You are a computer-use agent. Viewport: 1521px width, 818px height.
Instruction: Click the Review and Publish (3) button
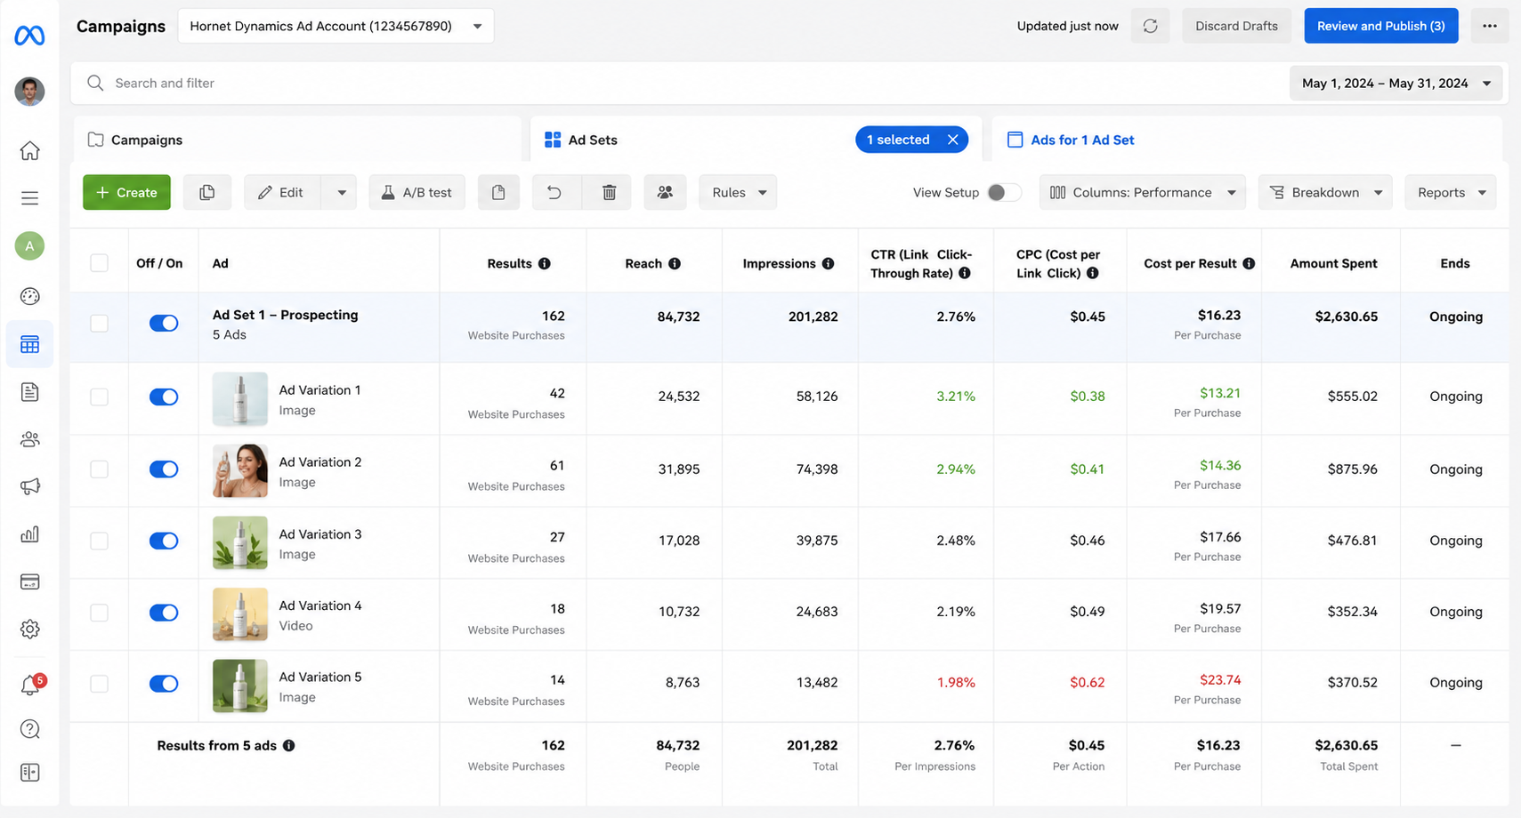pyautogui.click(x=1381, y=26)
